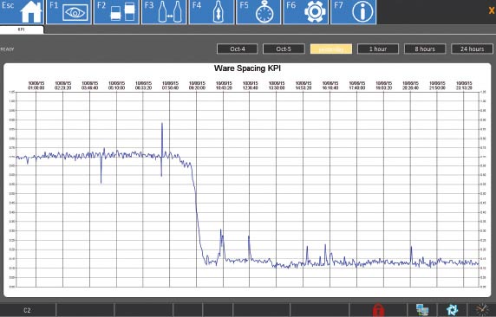The width and height of the screenshot is (496, 317).
Task: Click the red padlock icon
Action: coord(378,310)
